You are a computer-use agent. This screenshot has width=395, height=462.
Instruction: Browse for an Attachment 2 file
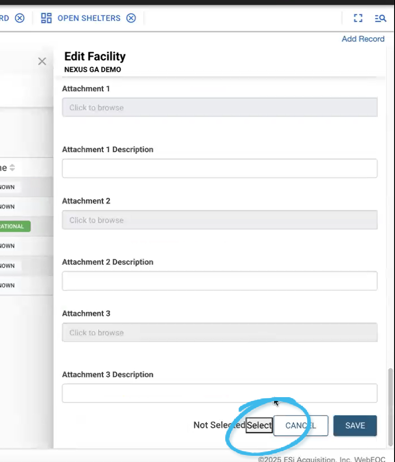pos(220,220)
